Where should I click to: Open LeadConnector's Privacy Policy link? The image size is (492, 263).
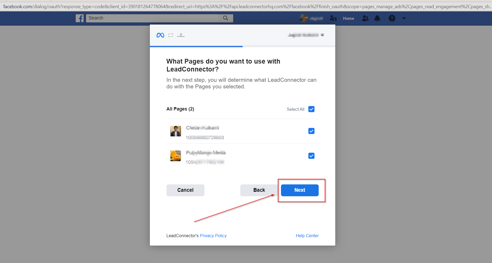tap(213, 236)
